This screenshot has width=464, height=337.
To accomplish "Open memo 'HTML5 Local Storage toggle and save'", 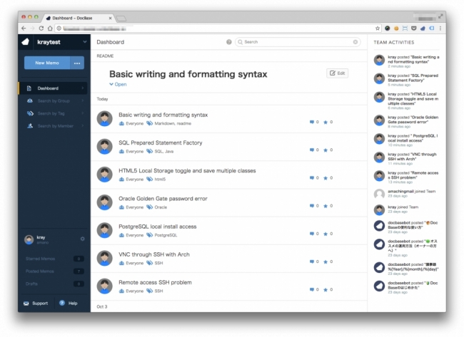I will tap(187, 171).
